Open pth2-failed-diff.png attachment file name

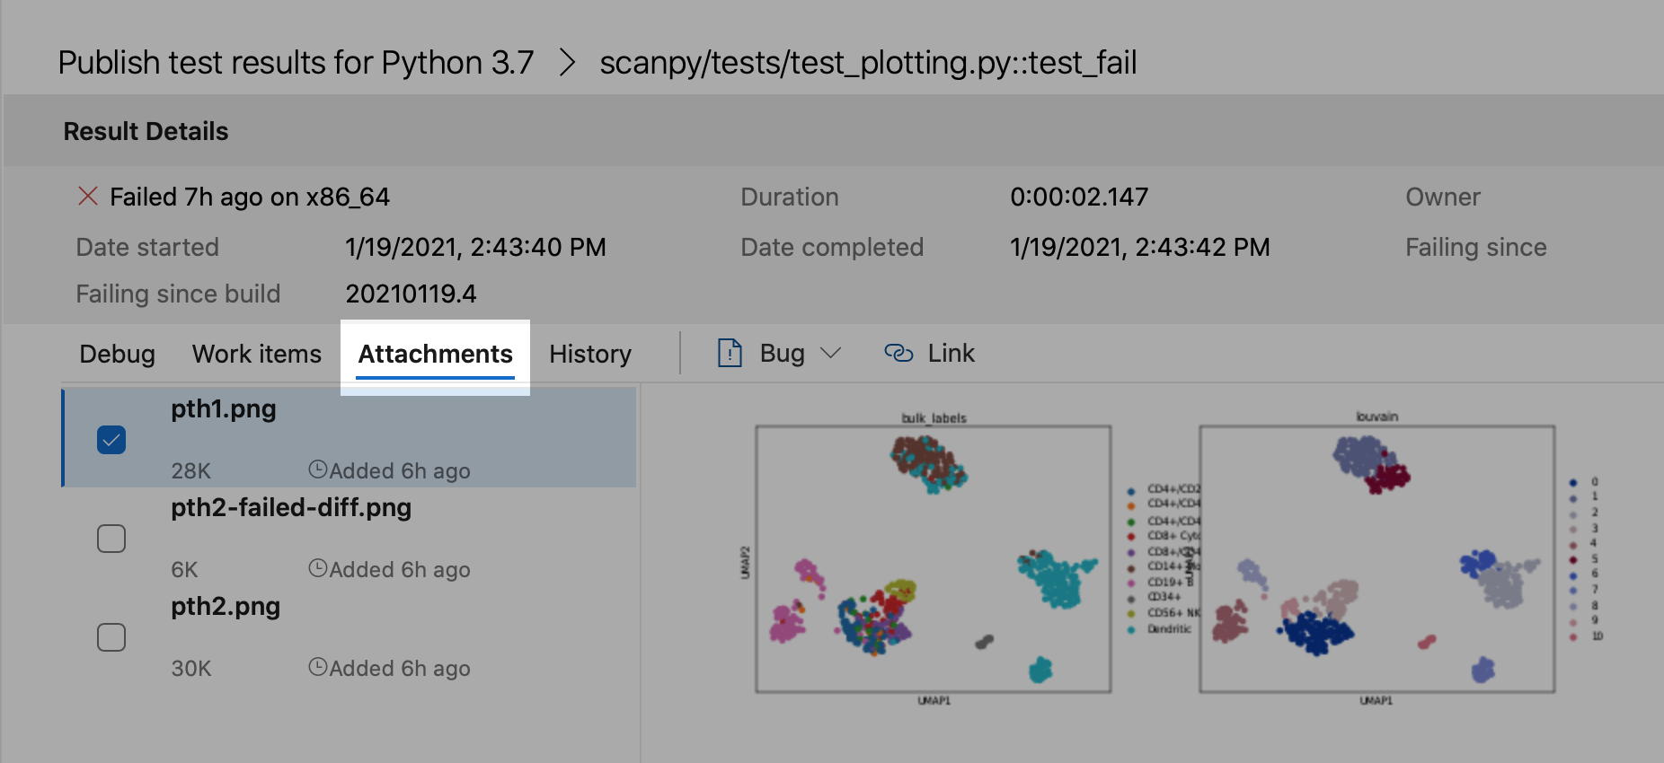tap(291, 508)
